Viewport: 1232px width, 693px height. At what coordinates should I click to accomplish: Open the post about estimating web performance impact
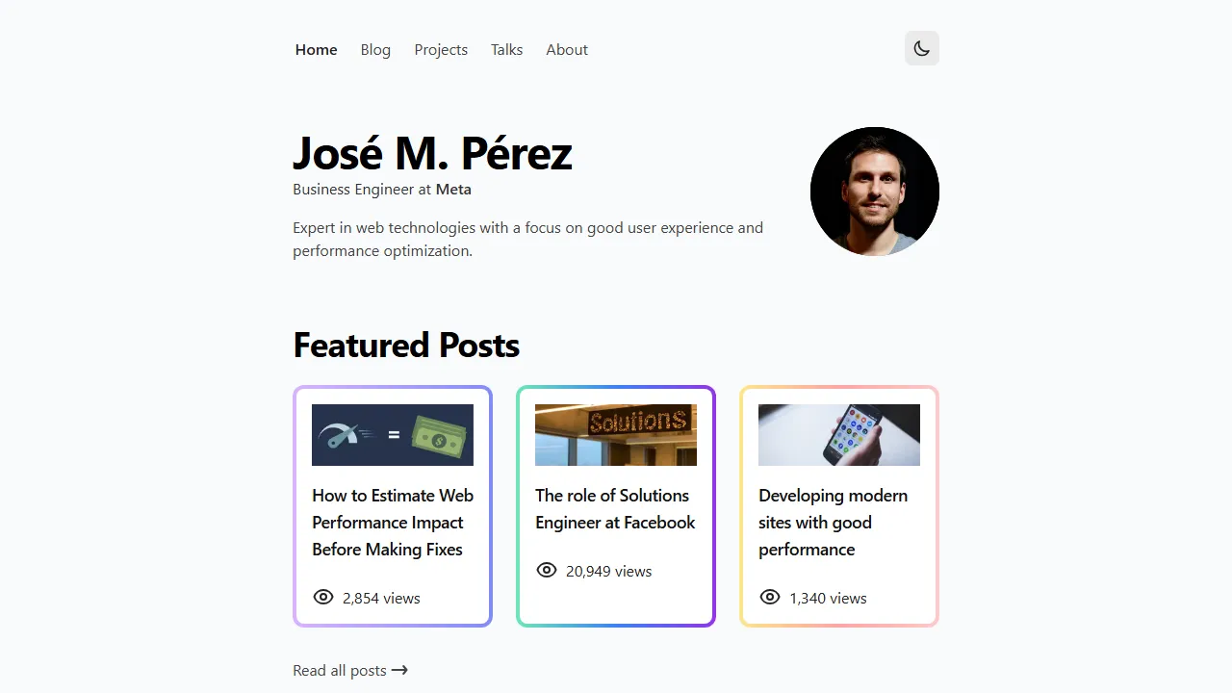[392, 522]
